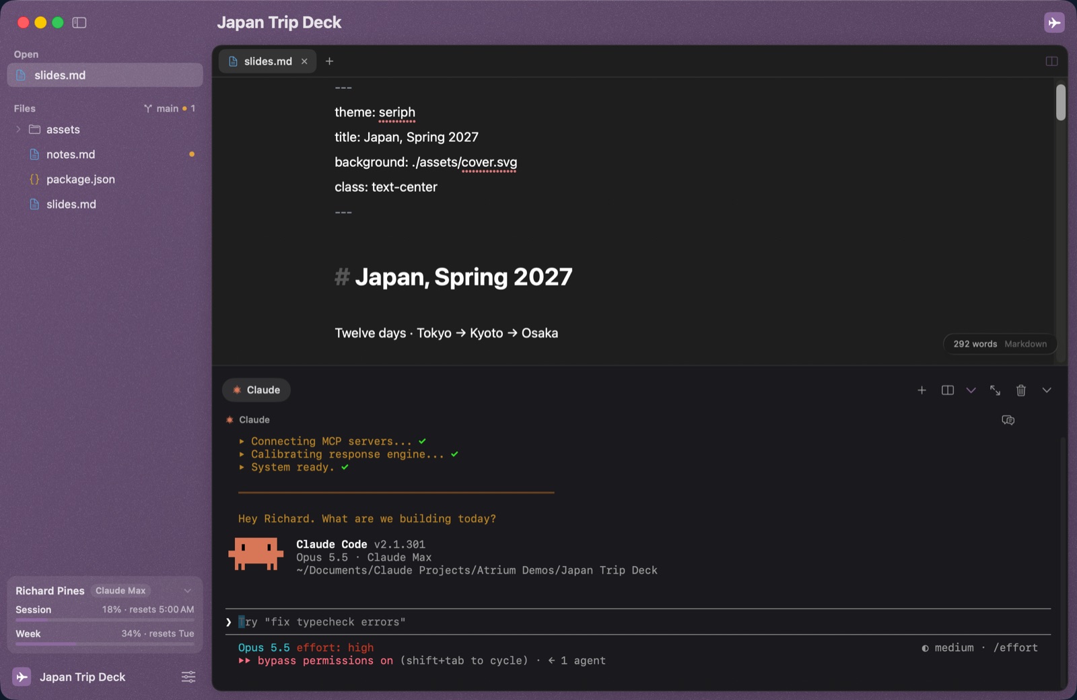Image resolution: width=1077 pixels, height=700 pixels.
Task: Click the medium effort indicator
Action: pos(948,647)
